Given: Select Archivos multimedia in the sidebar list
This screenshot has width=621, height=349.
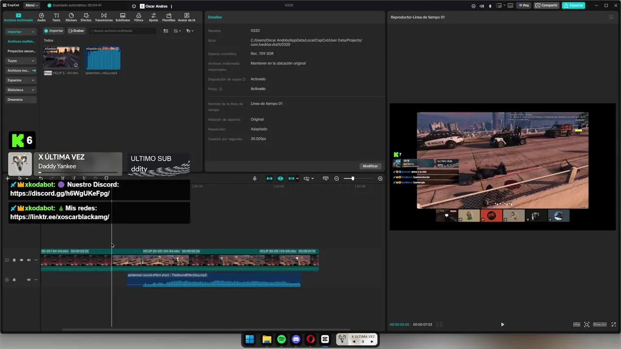Looking at the screenshot, I should [21, 41].
